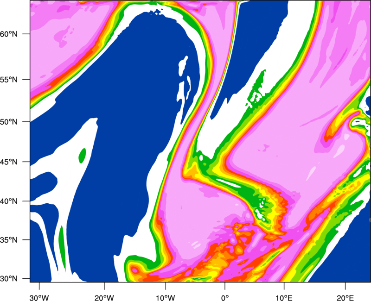Click the 20°E longitude axis label
The image size is (371, 301).
click(x=345, y=298)
